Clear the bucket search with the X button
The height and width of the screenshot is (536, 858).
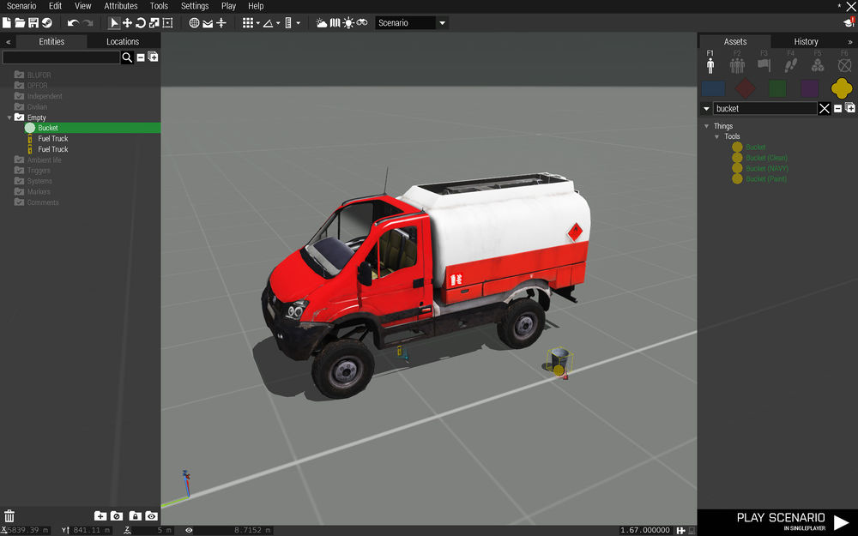(825, 108)
